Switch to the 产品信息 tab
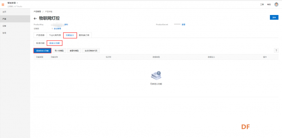 pos(40,35)
